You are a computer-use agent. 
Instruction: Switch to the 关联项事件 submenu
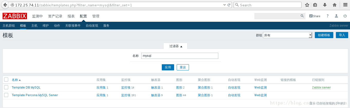(73, 26)
